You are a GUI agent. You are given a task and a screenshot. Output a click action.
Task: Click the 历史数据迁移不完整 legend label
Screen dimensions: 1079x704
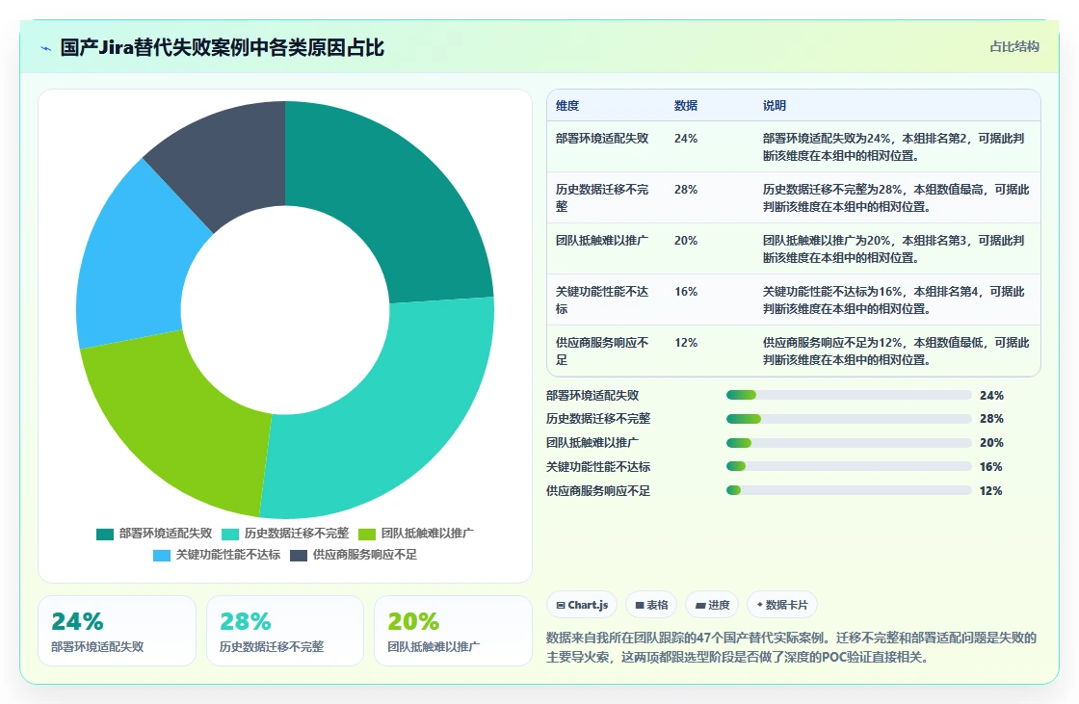(x=297, y=534)
